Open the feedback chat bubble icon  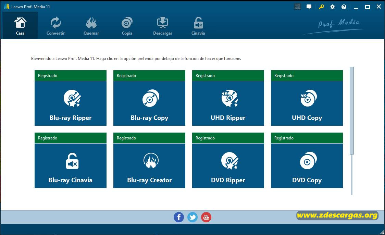click(309, 7)
